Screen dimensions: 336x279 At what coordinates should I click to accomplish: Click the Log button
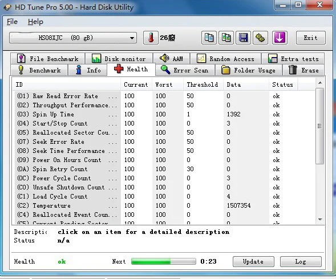point(301,261)
